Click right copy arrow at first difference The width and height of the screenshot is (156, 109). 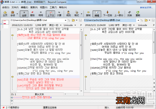[86, 35]
